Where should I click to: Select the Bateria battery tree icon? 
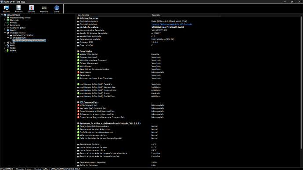click(8, 51)
